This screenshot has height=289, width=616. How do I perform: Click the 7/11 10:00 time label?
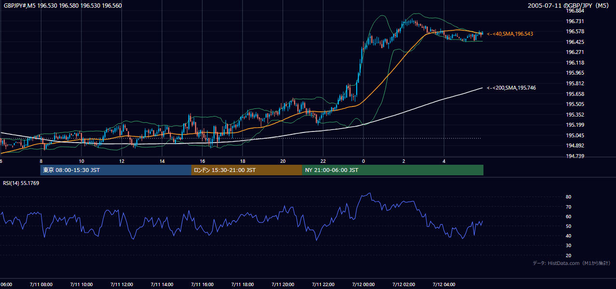click(x=81, y=284)
